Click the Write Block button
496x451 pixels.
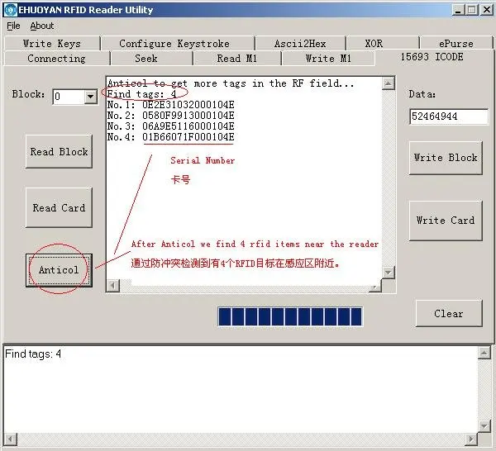(x=446, y=158)
